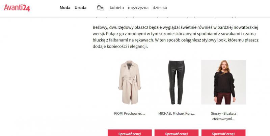Open the Moda menu

coord(65,7)
